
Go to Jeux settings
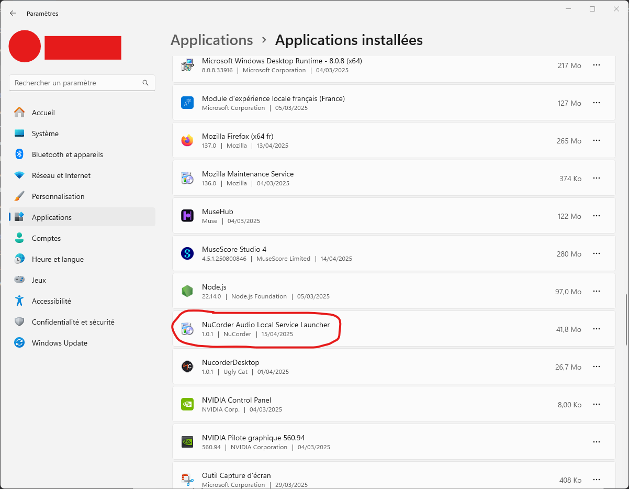82,280
